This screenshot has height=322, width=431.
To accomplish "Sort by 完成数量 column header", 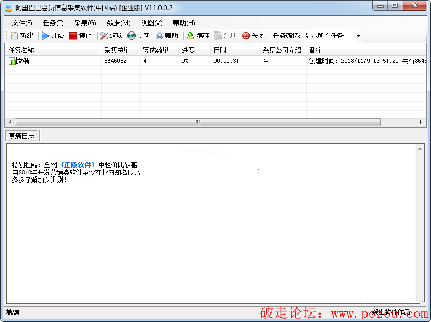I will coord(159,50).
